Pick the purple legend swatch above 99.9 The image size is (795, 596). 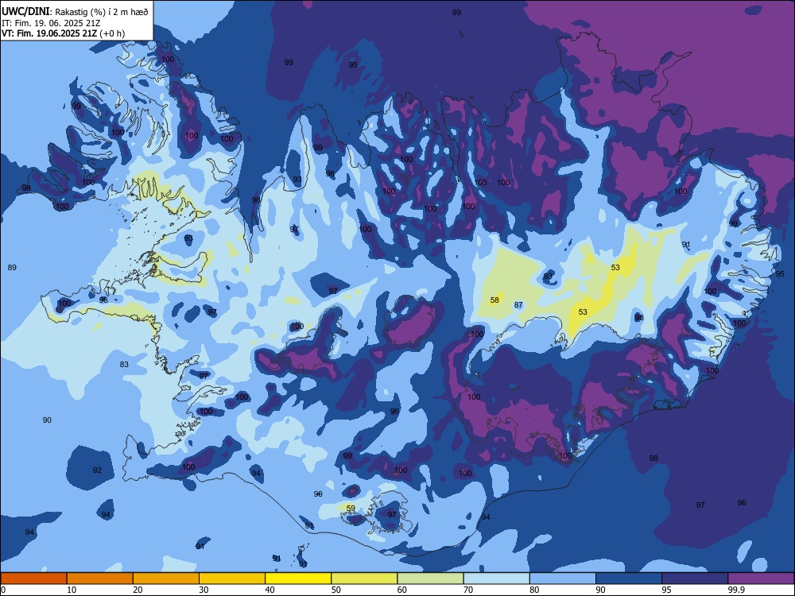click(x=761, y=579)
